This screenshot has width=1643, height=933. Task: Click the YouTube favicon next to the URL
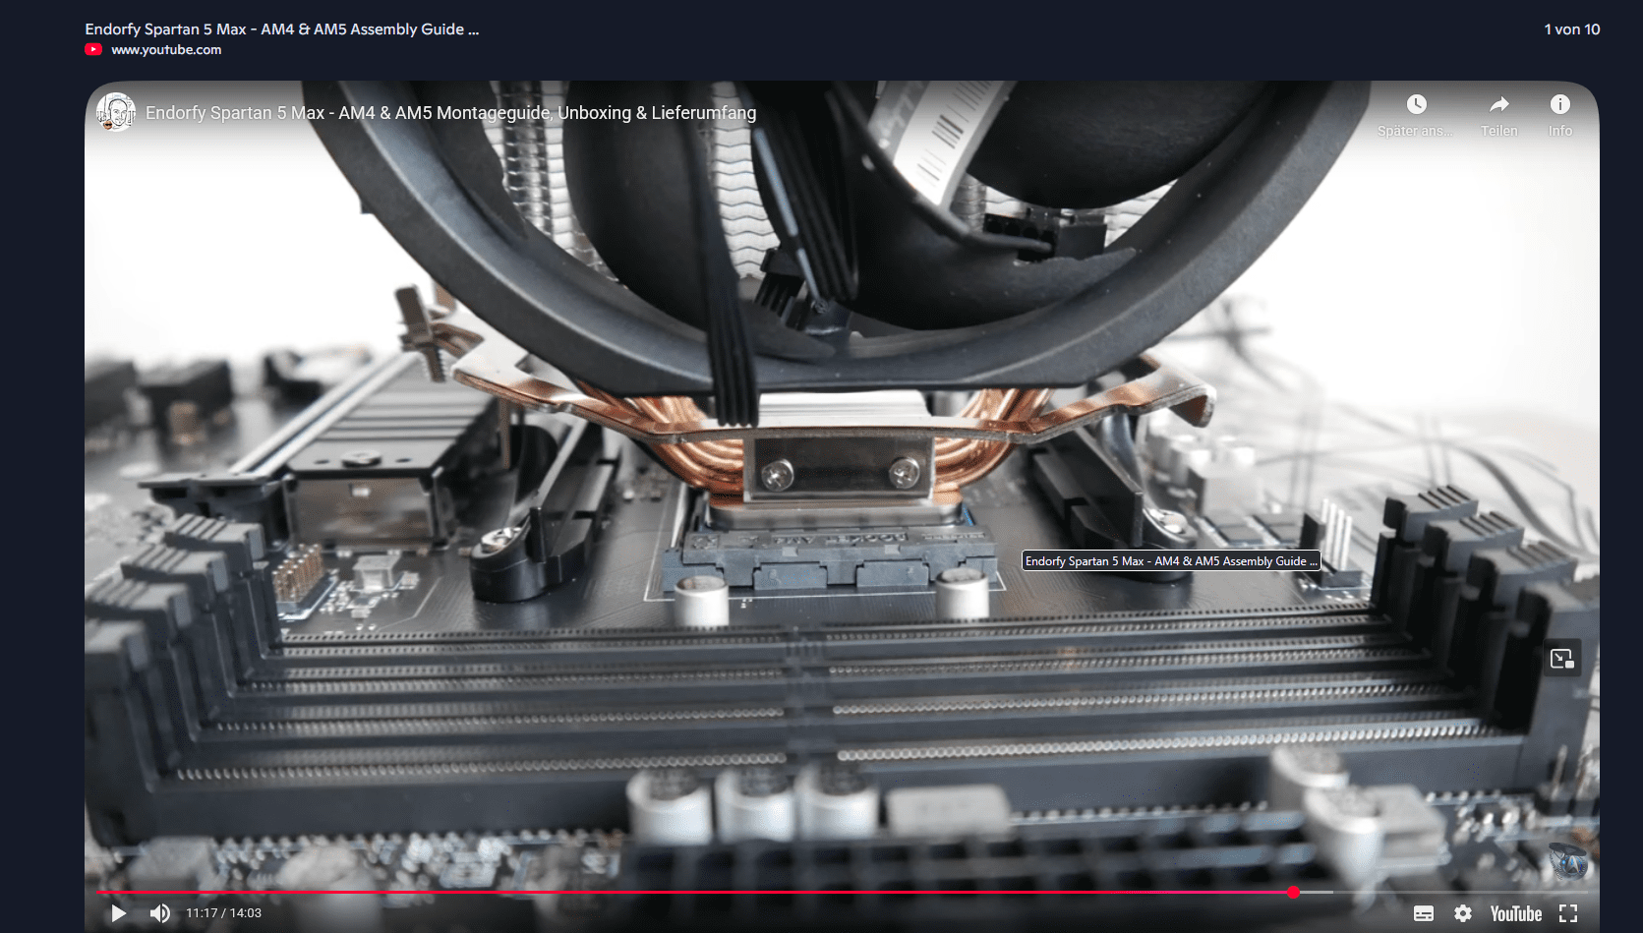pyautogui.click(x=93, y=49)
